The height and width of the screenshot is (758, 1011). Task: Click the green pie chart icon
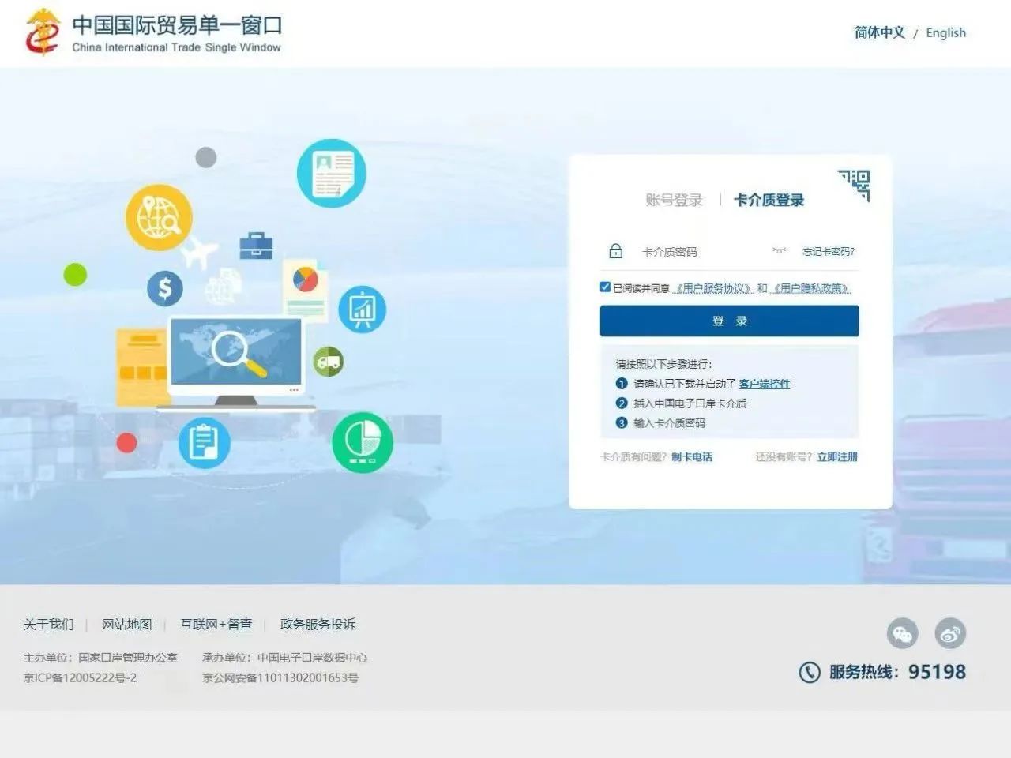click(x=363, y=442)
